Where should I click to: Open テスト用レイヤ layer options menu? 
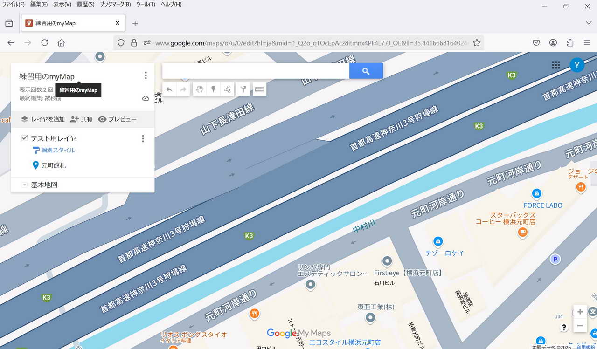[x=143, y=138]
